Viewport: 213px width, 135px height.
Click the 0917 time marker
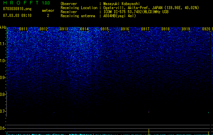[x=145, y=29]
